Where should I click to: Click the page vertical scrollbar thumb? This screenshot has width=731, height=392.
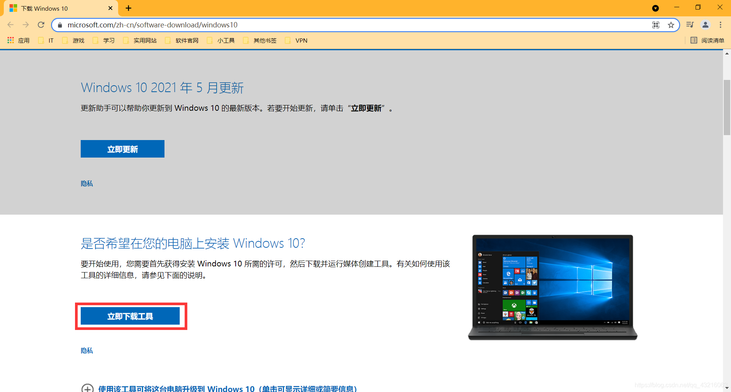[727, 107]
